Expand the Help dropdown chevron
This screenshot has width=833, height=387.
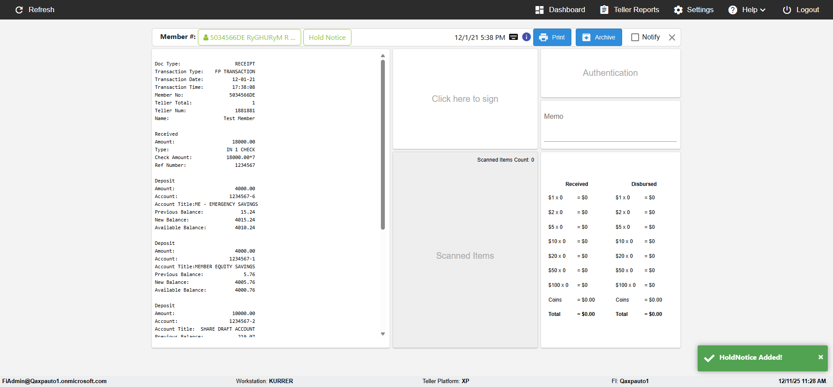[x=763, y=10]
